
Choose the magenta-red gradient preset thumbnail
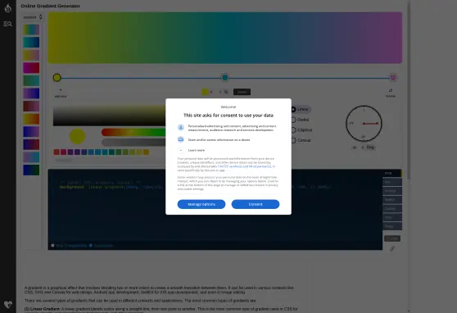pyautogui.click(x=31, y=68)
